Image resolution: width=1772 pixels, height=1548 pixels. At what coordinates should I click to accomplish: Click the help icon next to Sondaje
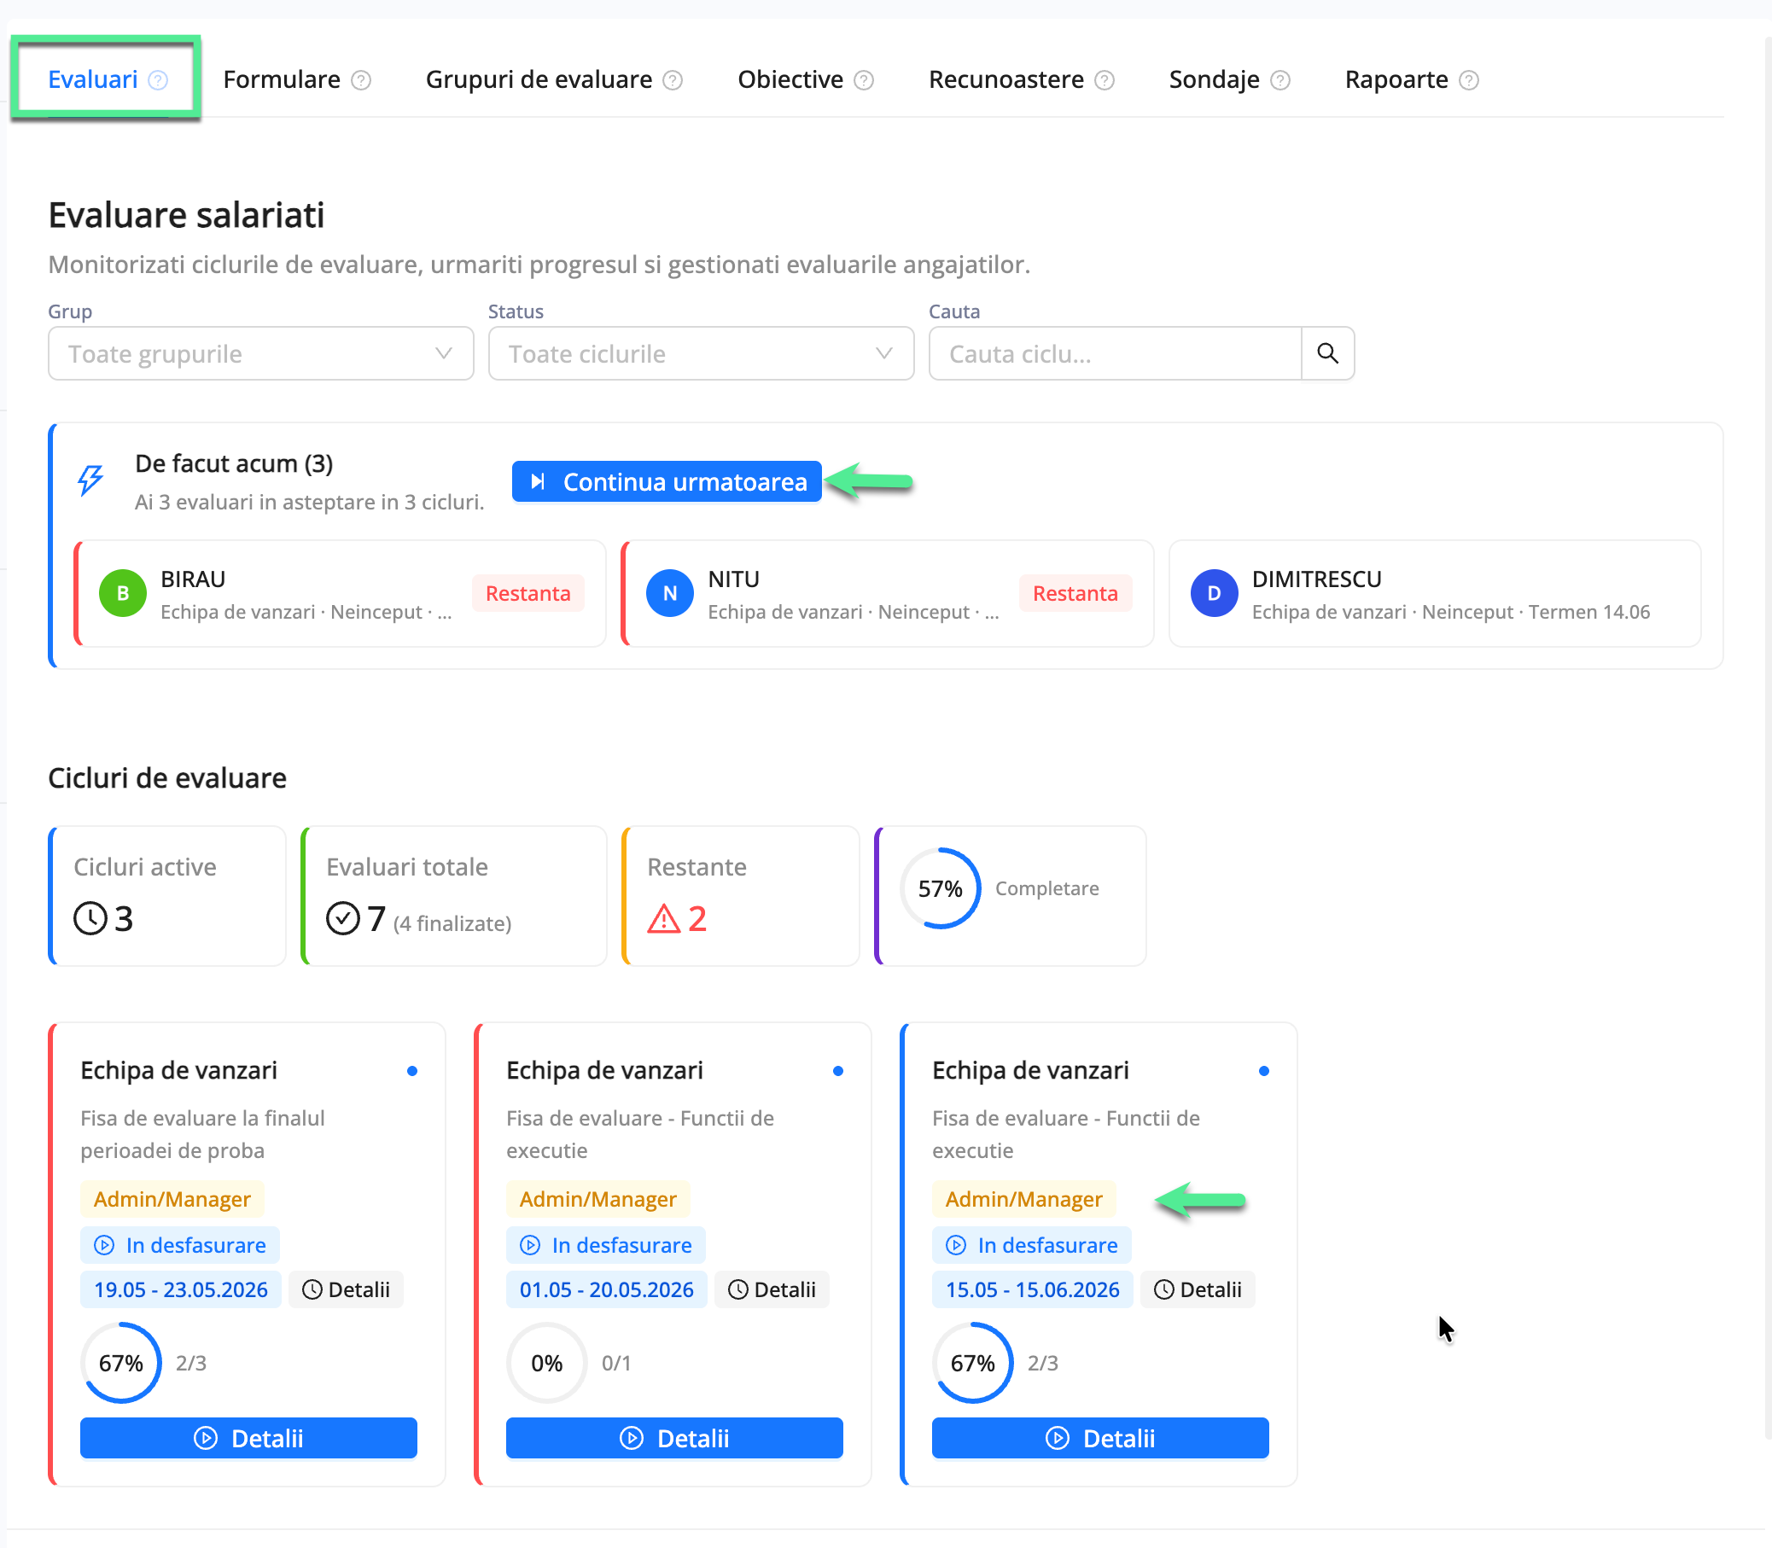1281,80
